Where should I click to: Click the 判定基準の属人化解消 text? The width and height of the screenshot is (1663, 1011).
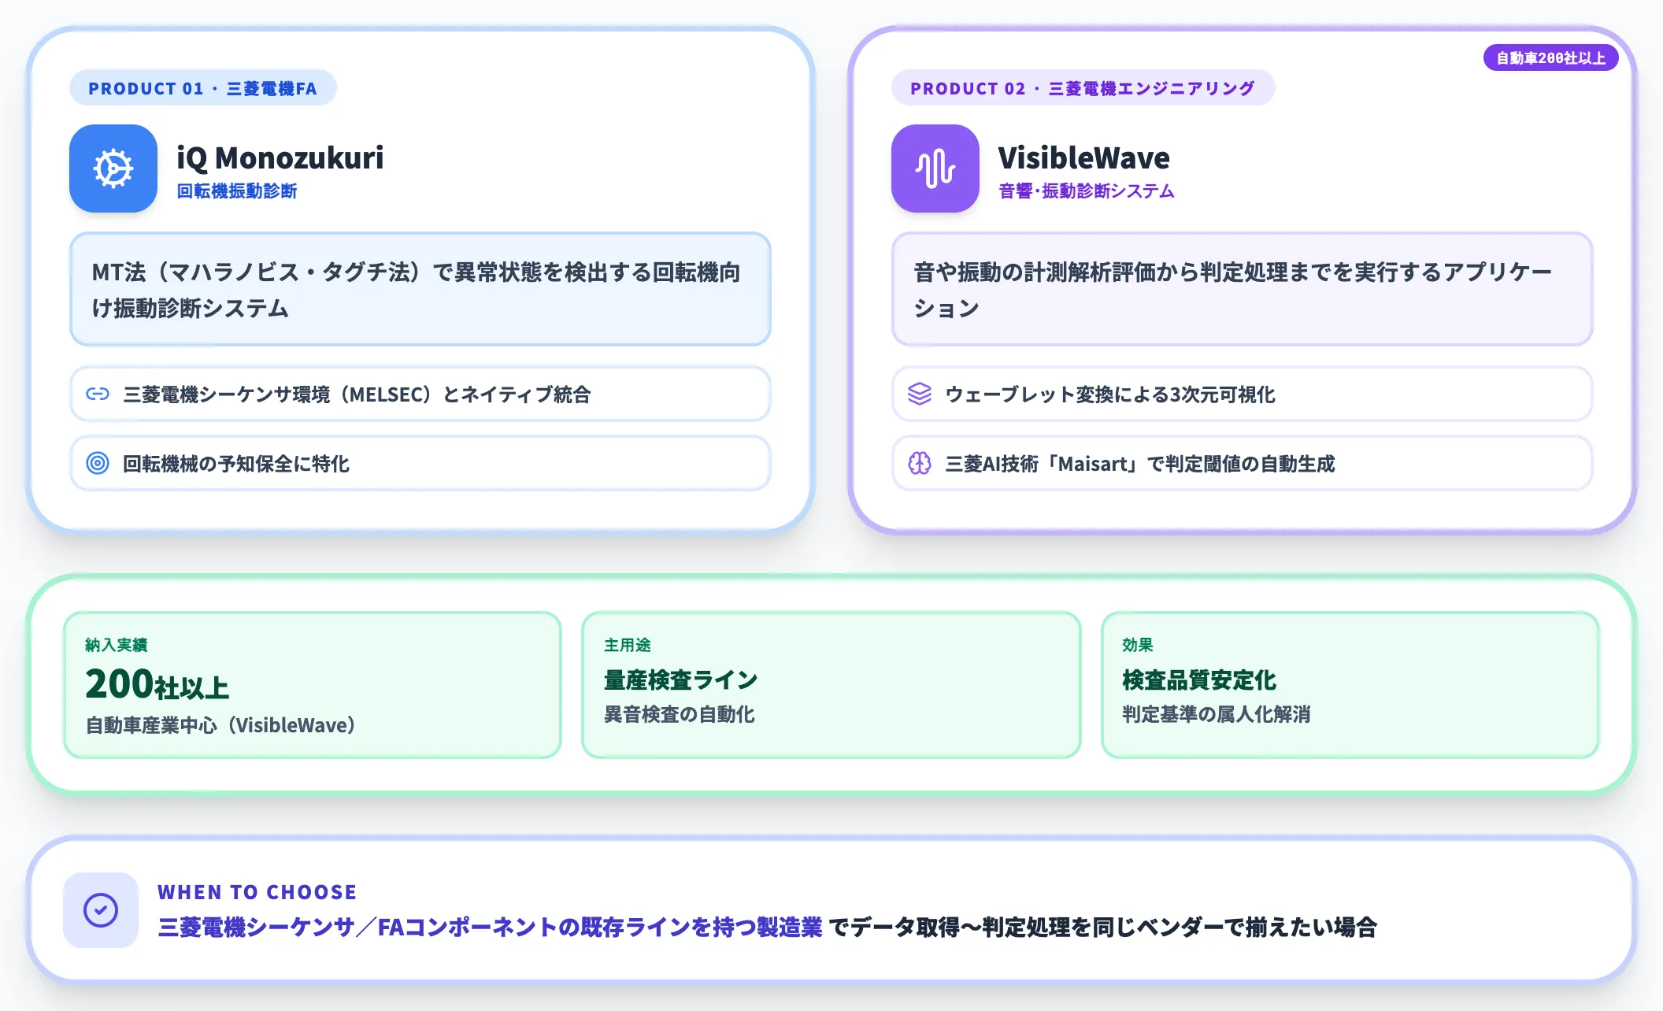tap(1217, 714)
